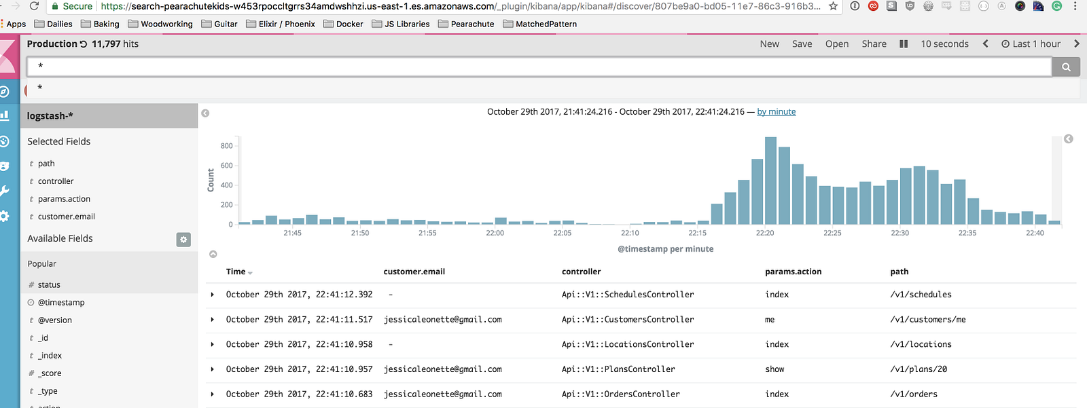Click the search magnifier button
The width and height of the screenshot is (1087, 408).
point(1066,67)
